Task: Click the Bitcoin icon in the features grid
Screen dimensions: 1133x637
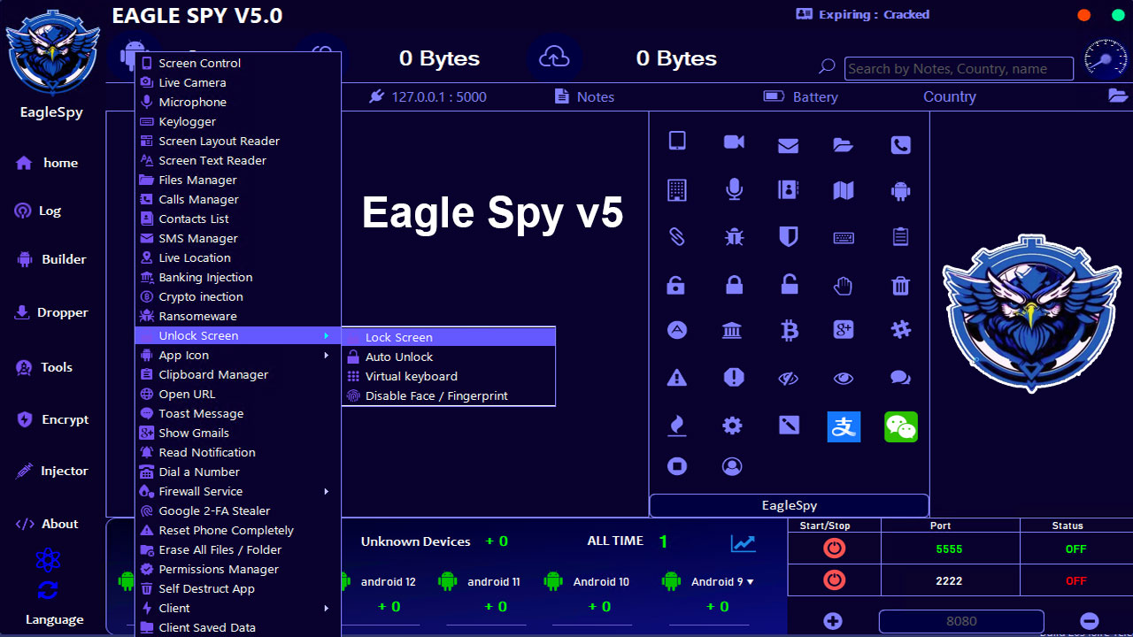Action: 788,329
